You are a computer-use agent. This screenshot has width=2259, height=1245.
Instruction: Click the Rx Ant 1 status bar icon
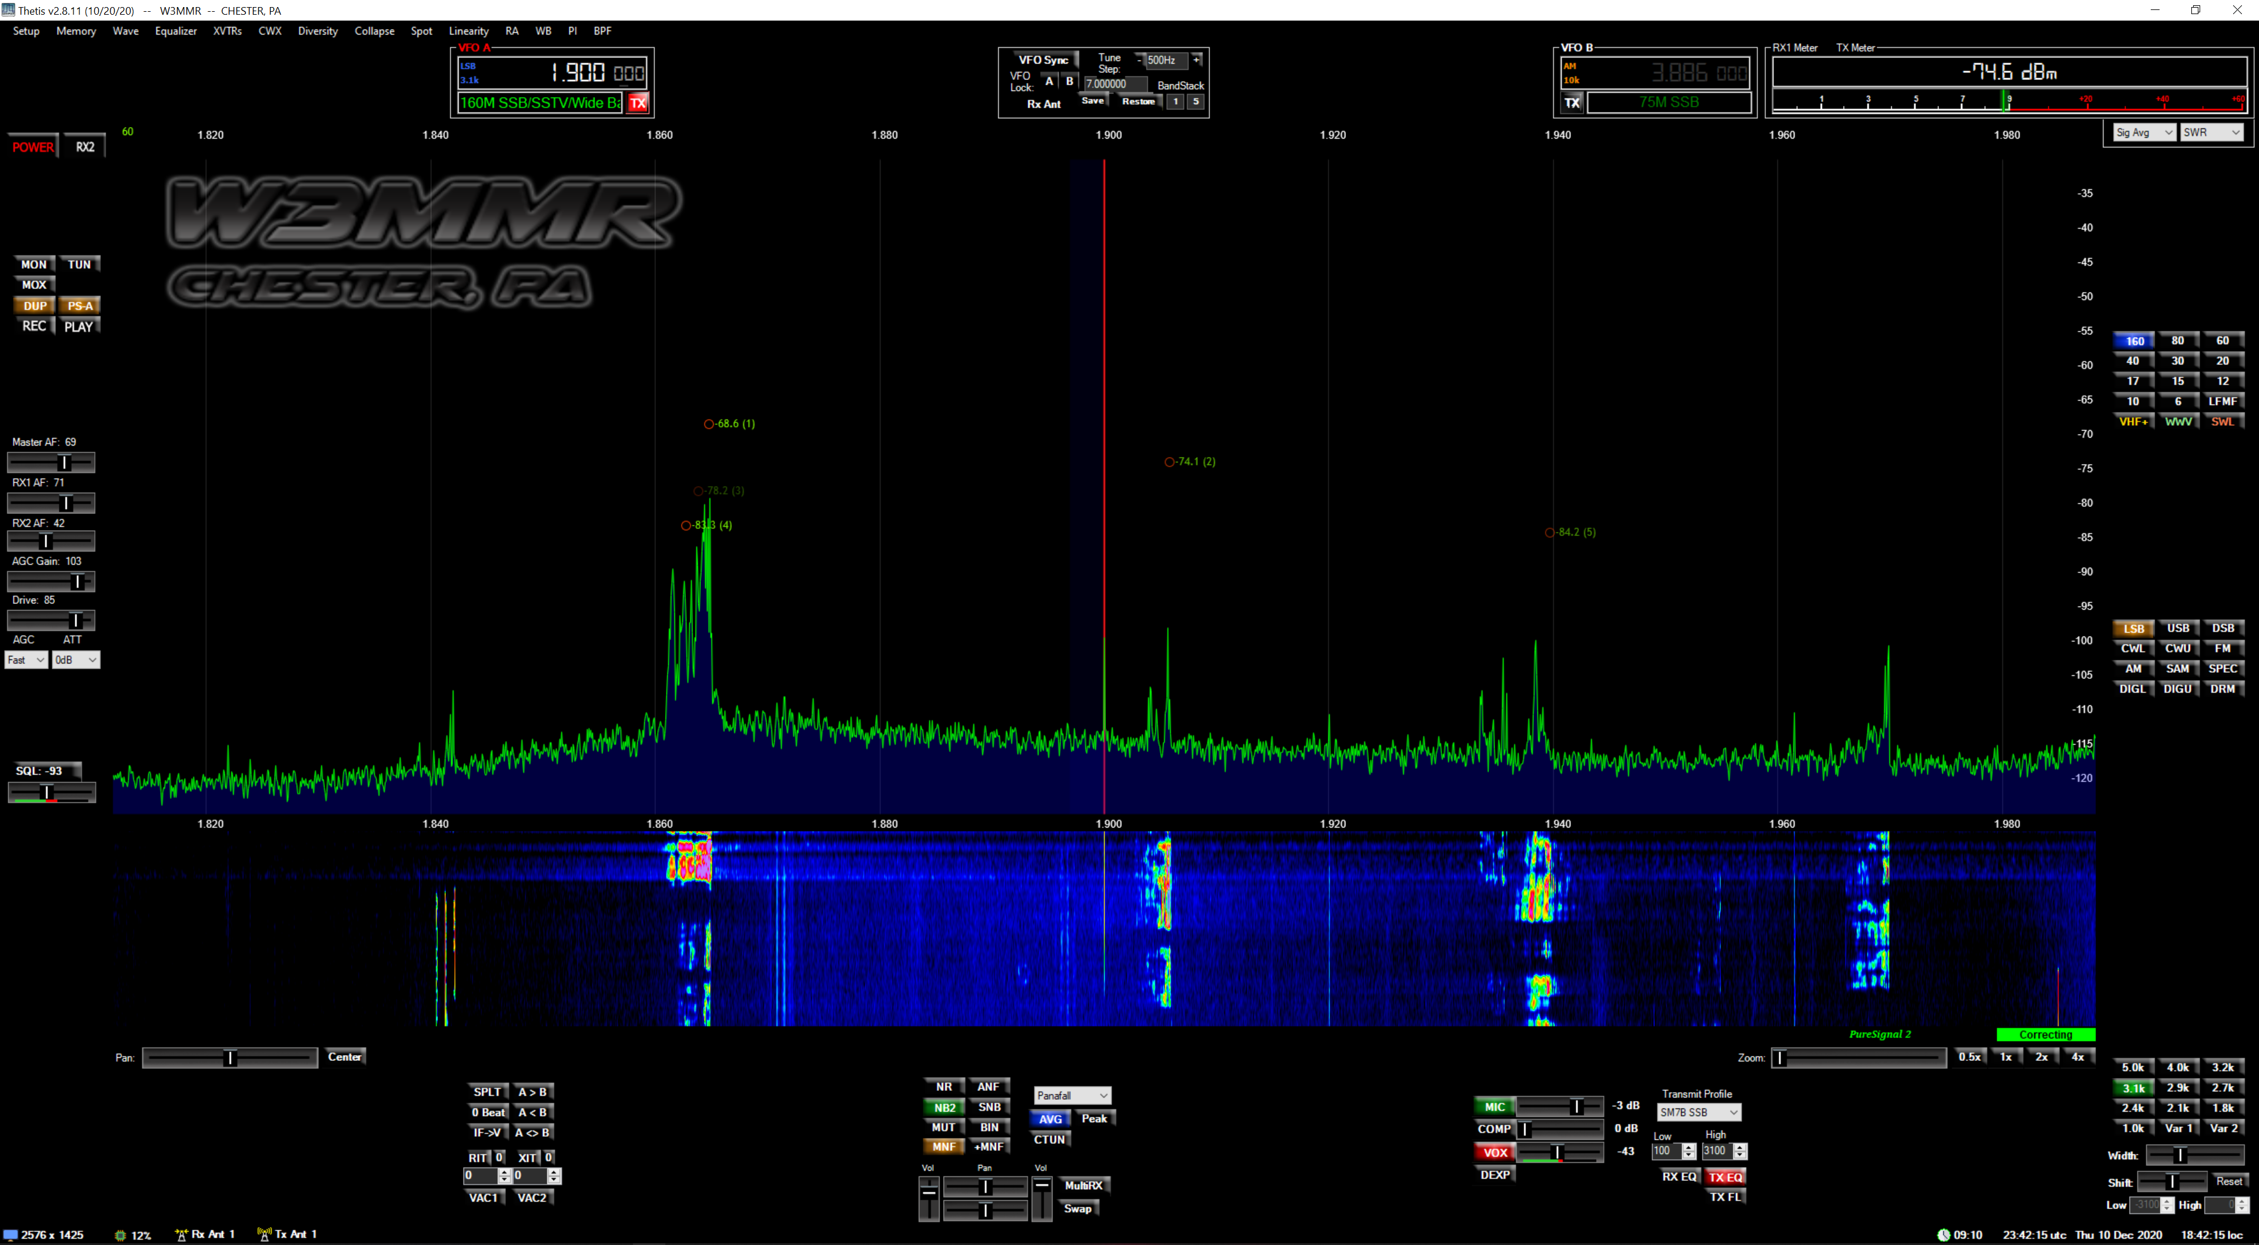[x=182, y=1234]
